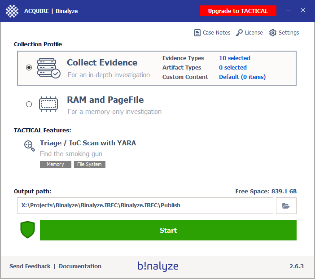Click the License key icon

pos(239,33)
